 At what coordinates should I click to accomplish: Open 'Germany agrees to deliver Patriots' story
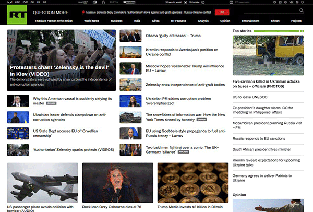click(x=262, y=178)
